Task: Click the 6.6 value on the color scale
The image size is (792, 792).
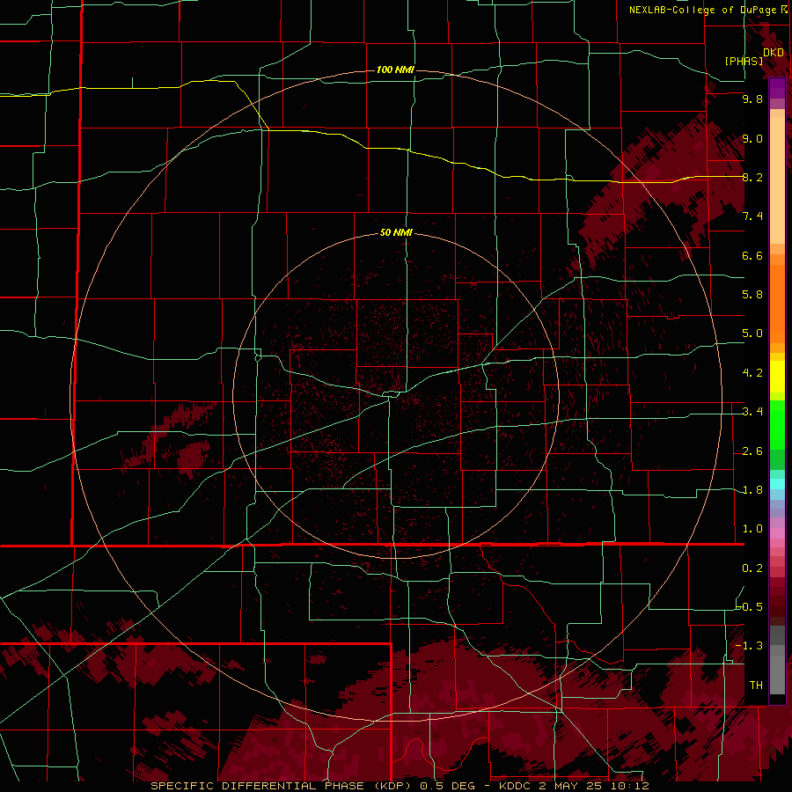Action: point(752,255)
